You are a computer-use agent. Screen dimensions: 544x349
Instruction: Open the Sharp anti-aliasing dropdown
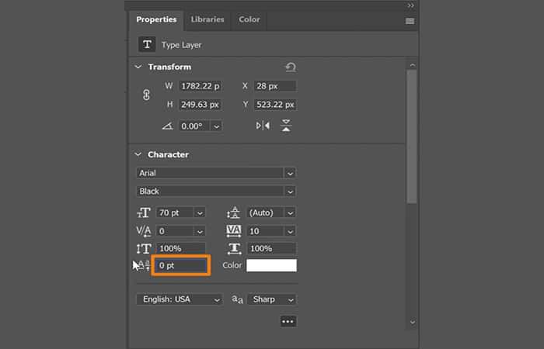click(x=272, y=299)
